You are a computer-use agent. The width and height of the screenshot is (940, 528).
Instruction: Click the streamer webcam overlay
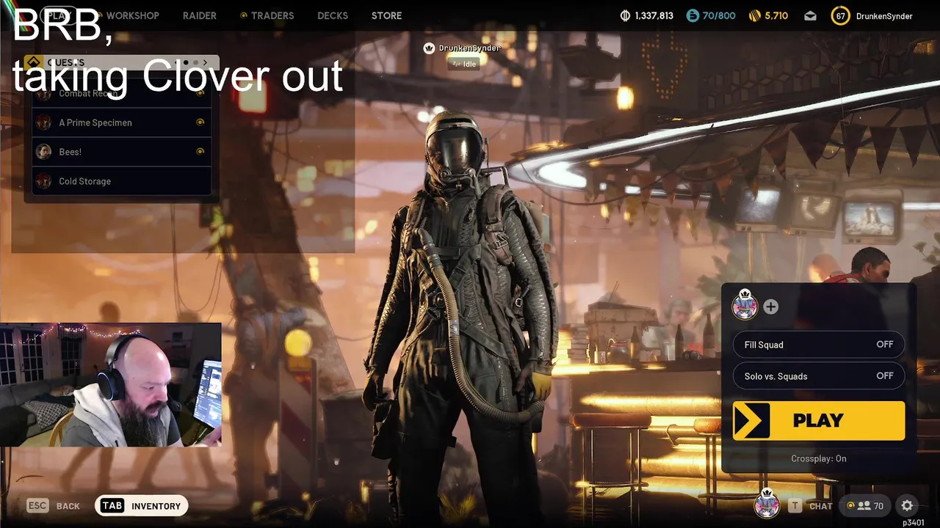point(110,385)
